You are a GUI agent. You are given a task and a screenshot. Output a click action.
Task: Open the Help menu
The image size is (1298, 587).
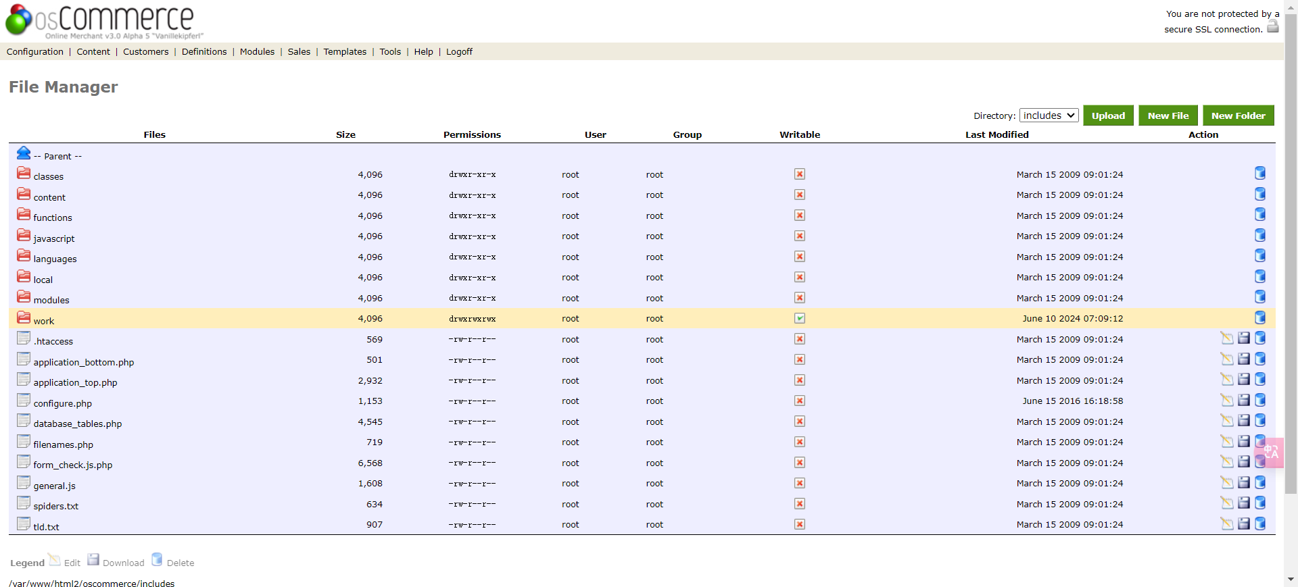pyautogui.click(x=424, y=51)
